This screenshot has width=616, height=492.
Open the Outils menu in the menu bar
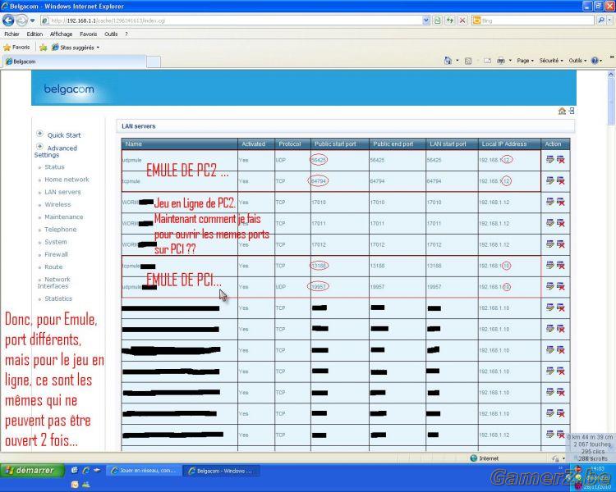tap(111, 34)
